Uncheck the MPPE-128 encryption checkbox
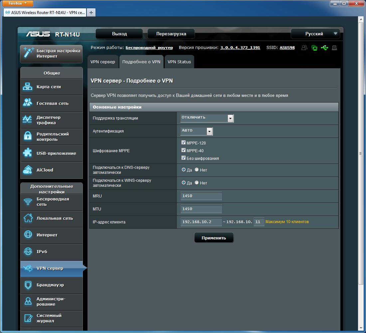This screenshot has height=333, width=366. click(x=183, y=143)
